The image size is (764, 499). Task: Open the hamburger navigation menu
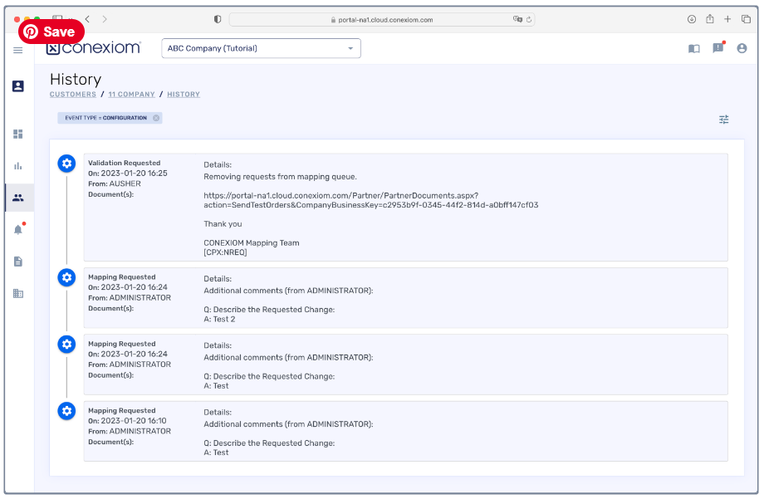click(17, 51)
